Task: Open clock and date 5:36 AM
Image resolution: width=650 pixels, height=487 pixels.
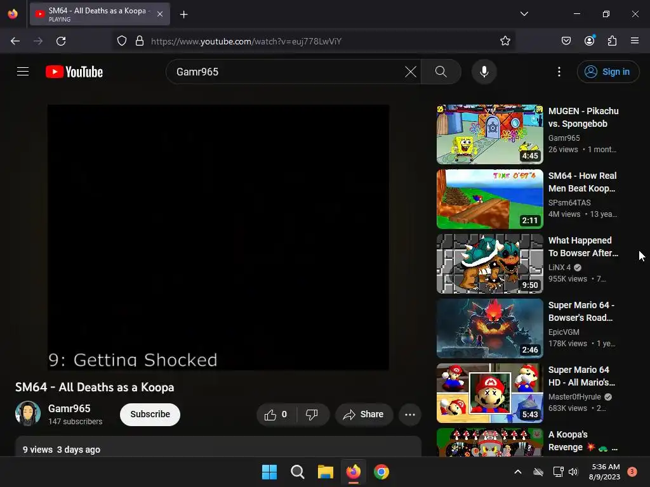Action: tap(604, 472)
